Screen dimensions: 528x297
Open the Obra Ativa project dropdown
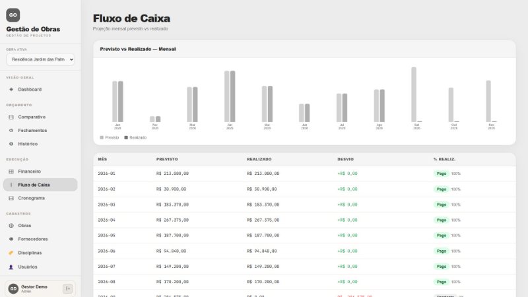tap(40, 59)
